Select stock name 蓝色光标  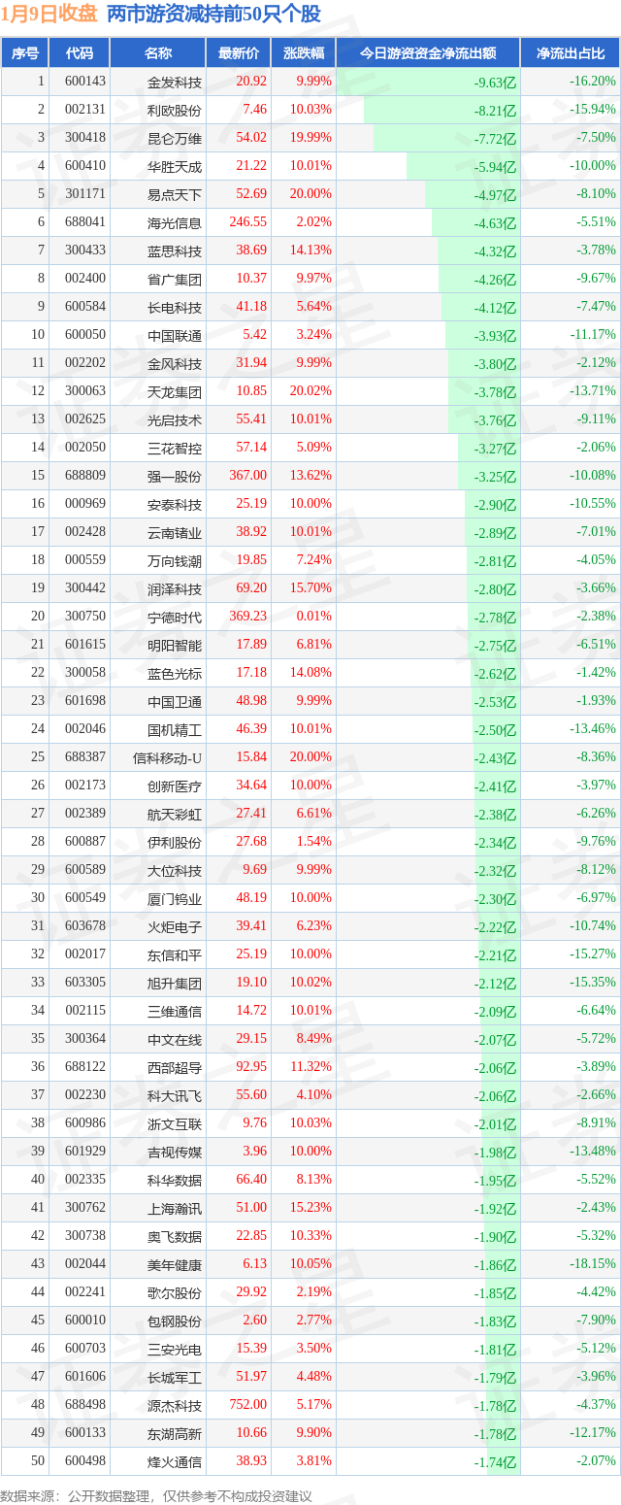[175, 673]
